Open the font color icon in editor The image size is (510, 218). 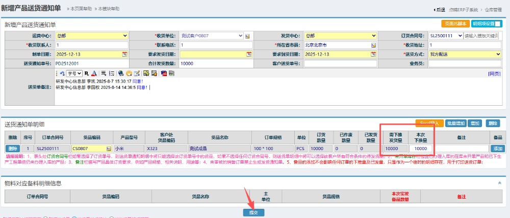[x=95, y=74]
